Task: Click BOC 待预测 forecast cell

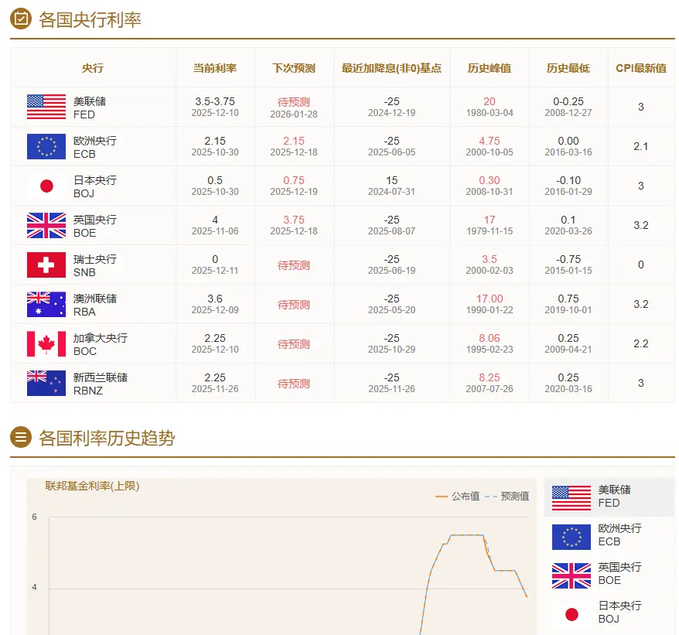Action: (x=294, y=344)
